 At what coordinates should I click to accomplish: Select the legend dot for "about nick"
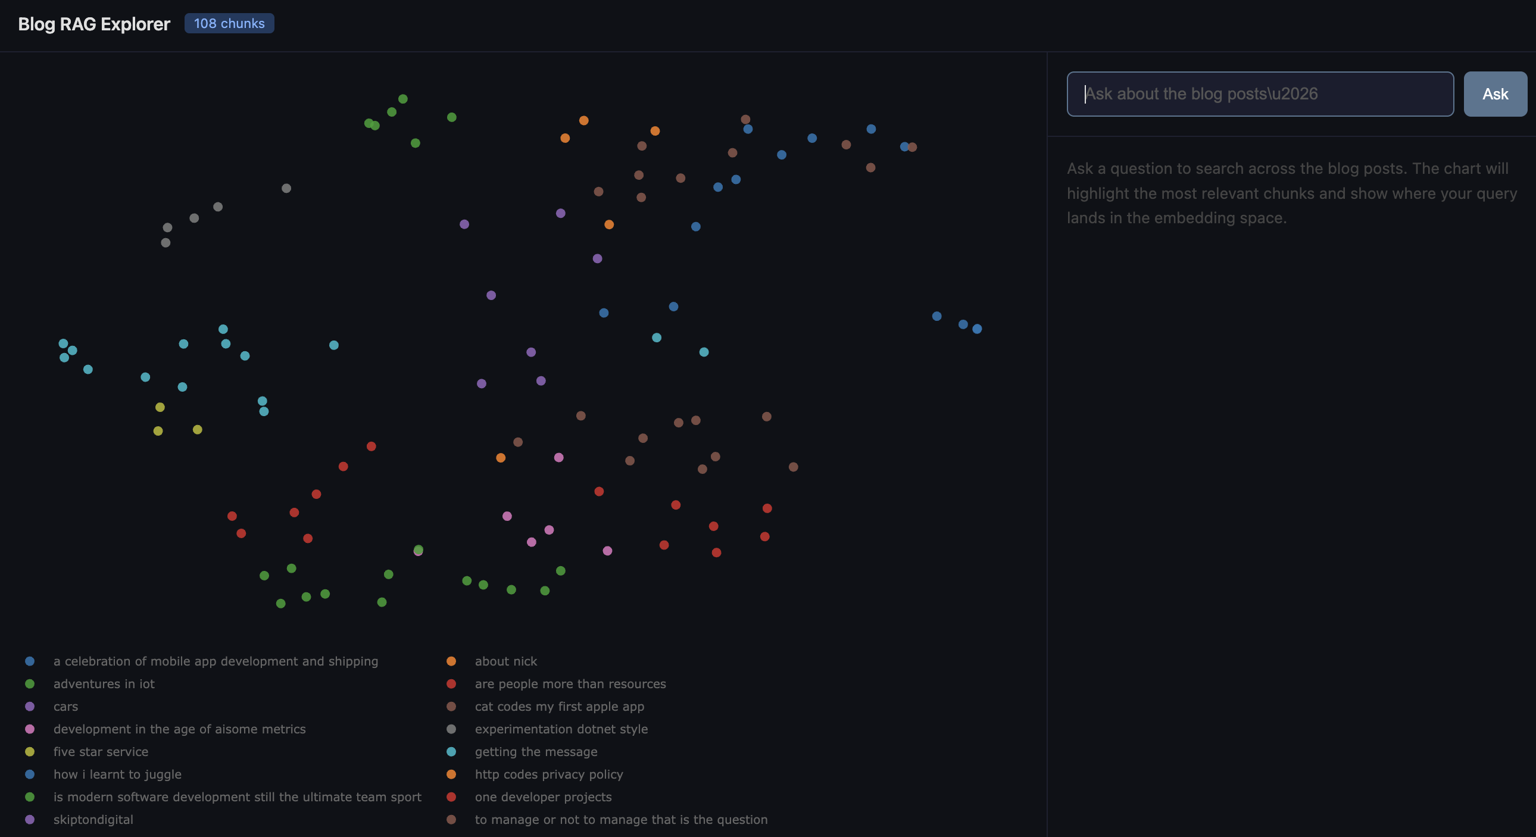pos(451,661)
